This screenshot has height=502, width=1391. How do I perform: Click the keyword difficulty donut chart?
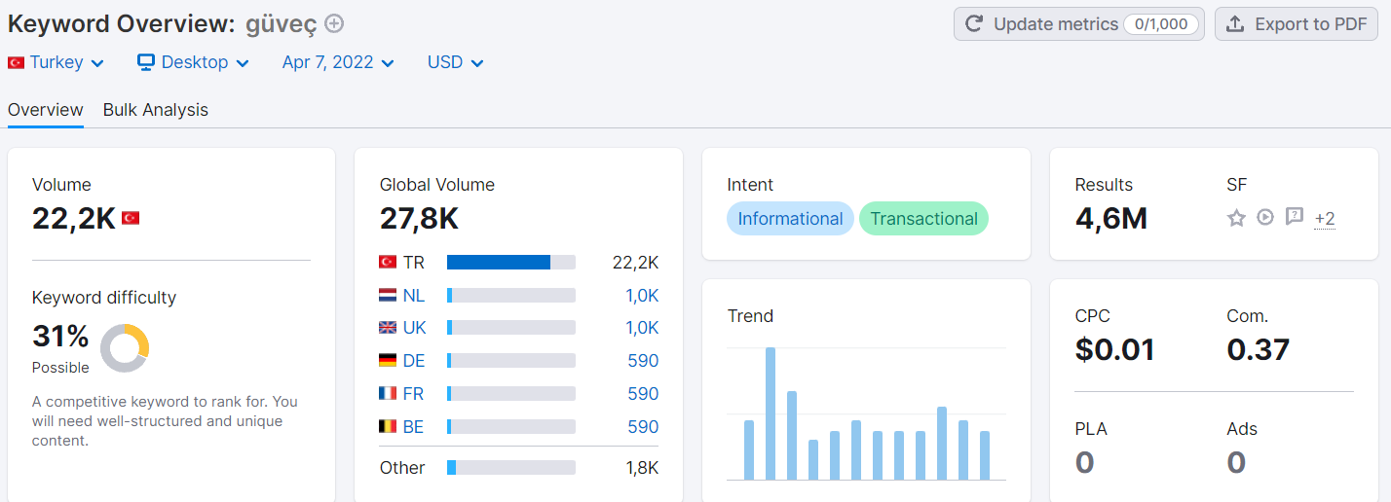[125, 347]
